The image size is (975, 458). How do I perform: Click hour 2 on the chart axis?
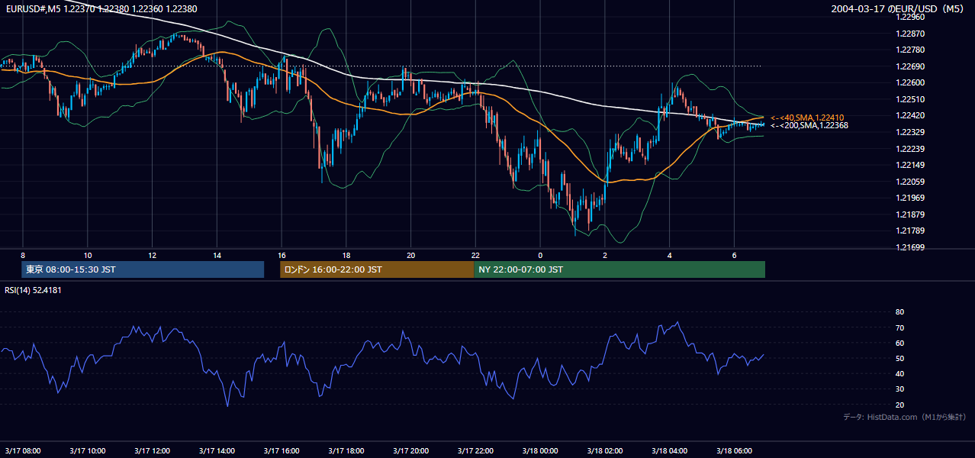pos(605,255)
